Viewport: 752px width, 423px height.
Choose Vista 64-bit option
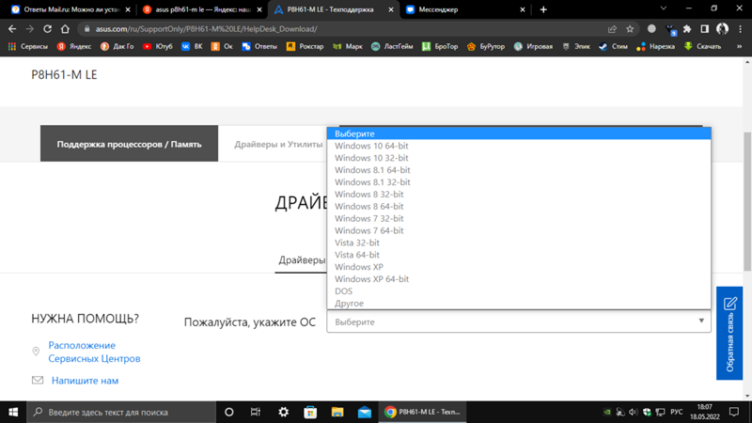coord(519,255)
